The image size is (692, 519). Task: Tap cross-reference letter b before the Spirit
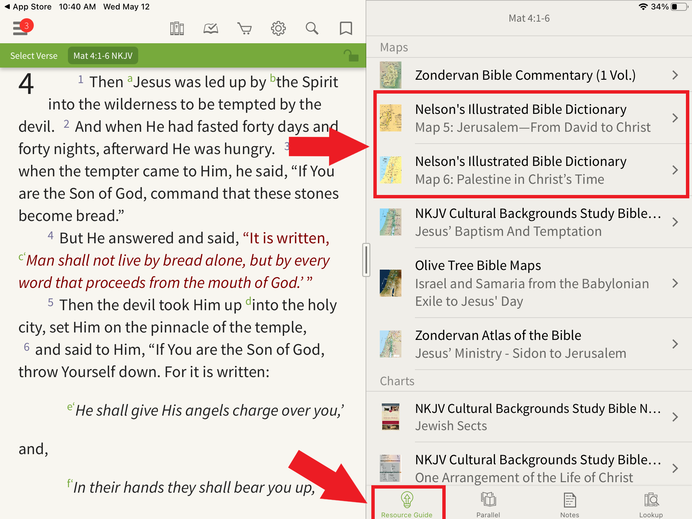(273, 78)
